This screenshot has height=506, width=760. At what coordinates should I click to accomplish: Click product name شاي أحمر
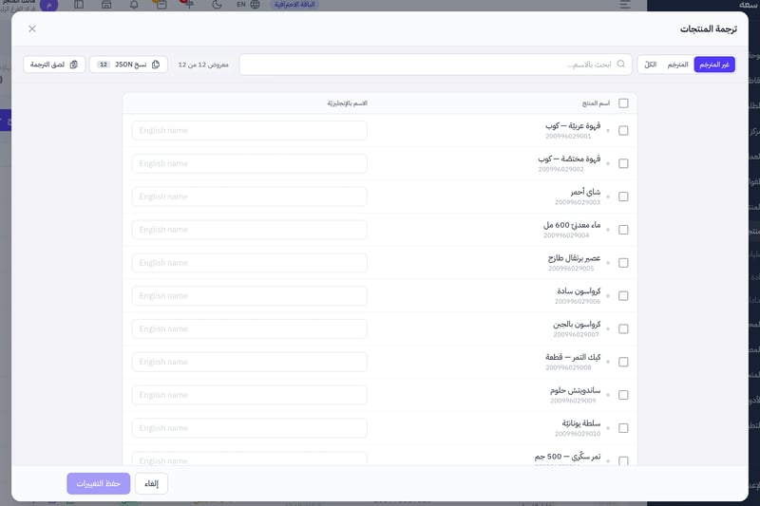coord(585,192)
